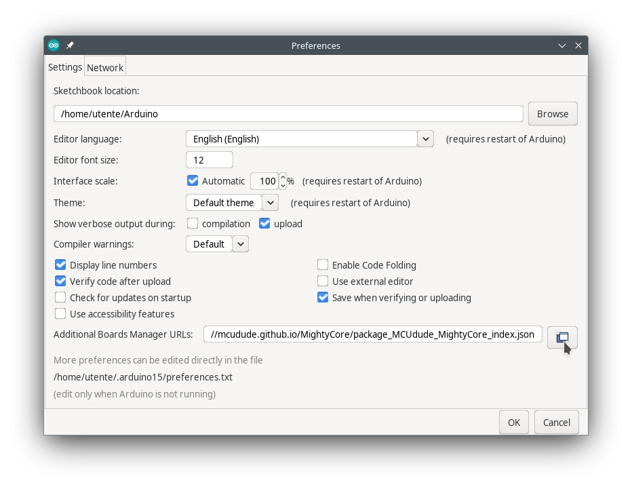Image resolution: width=632 pixels, height=487 pixels.
Task: Close the Preferences dialog with X
Action: (578, 45)
